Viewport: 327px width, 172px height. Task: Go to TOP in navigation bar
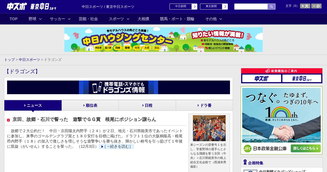click(x=14, y=19)
